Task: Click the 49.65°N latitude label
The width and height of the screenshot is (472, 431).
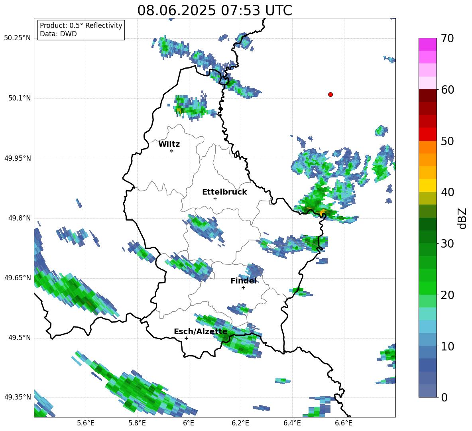Action: [x=18, y=277]
